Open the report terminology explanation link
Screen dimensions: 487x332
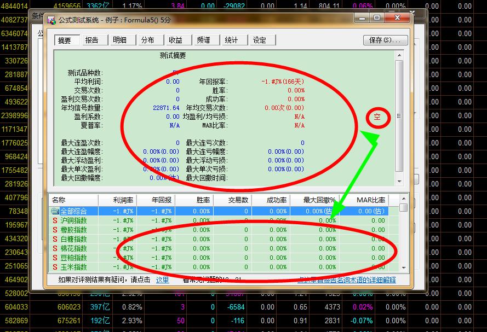click(347, 280)
